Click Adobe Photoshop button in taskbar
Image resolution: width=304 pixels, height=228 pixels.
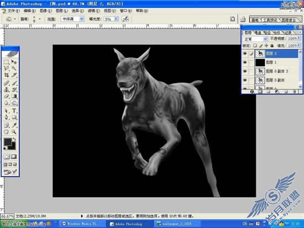click(129, 224)
